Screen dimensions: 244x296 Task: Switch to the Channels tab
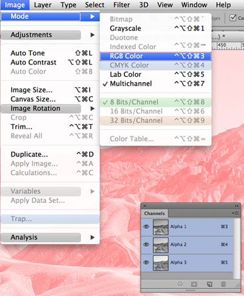[x=154, y=213]
